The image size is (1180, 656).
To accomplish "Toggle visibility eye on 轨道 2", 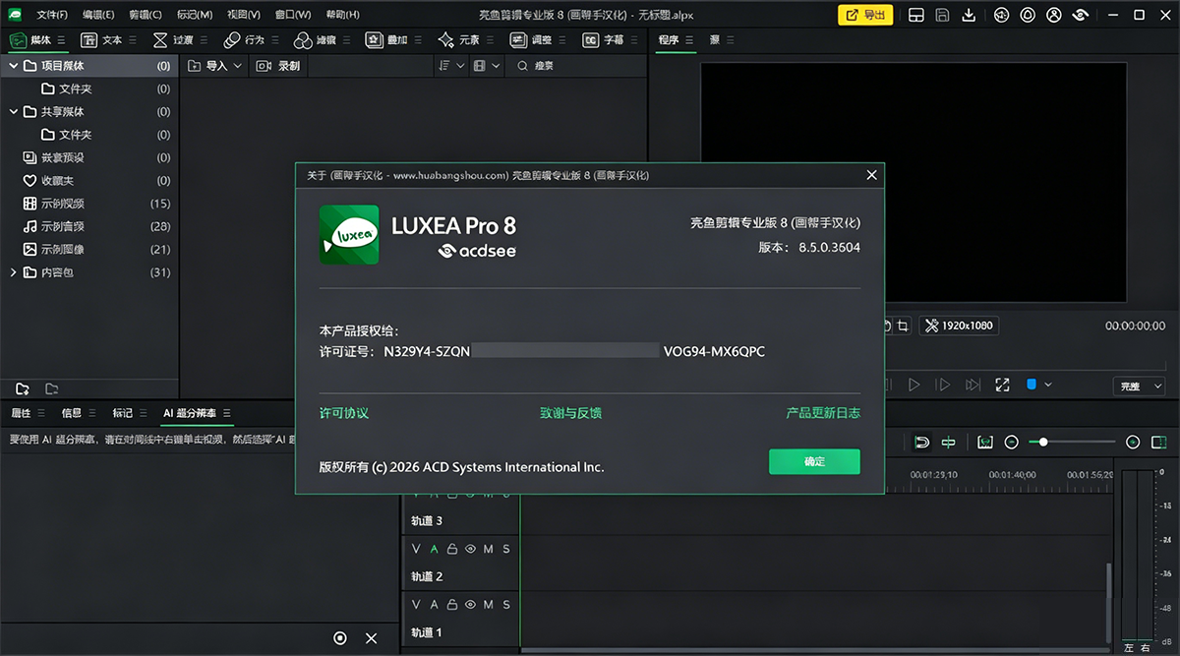I will point(470,549).
